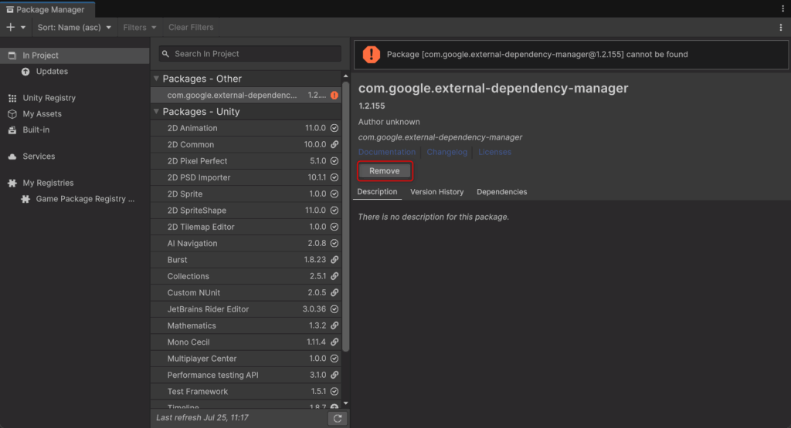Open the window tab kebab menu
Viewport: 791px width, 428px height.
point(783,8)
